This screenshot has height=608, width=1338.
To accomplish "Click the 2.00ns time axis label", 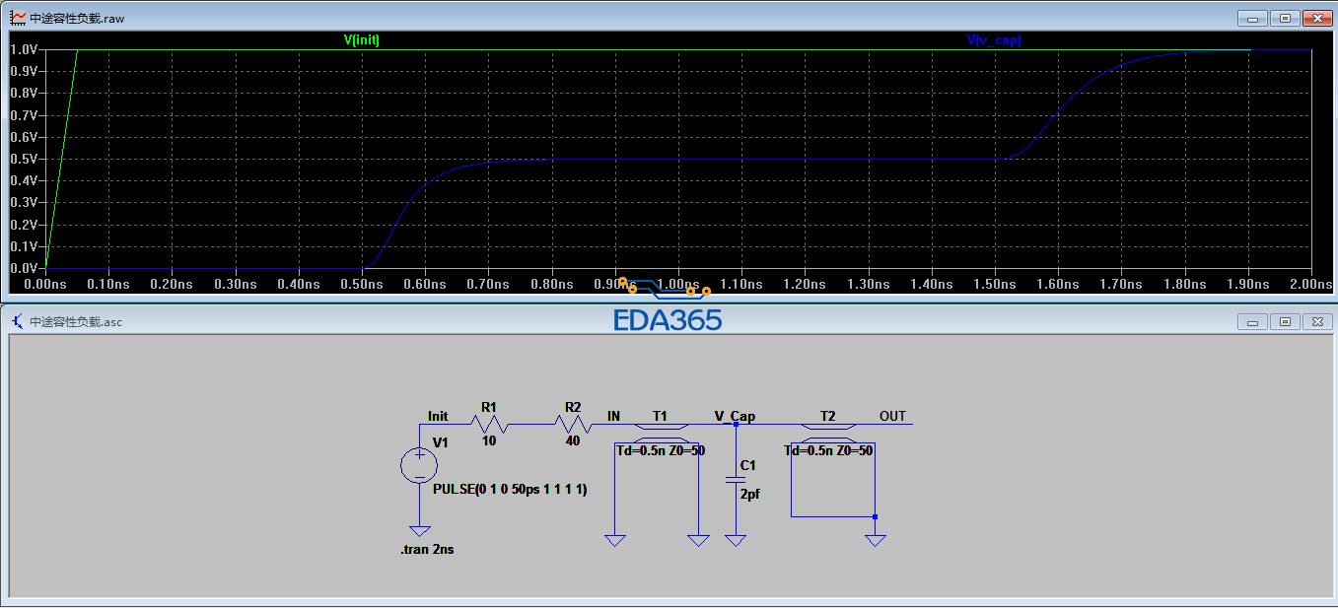I will (1310, 284).
